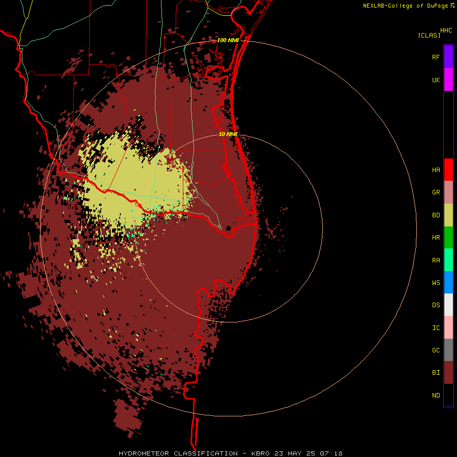Viewport: 457px width, 457px height.
Task: Click the UK magenta legend swatch
Action: (448, 80)
